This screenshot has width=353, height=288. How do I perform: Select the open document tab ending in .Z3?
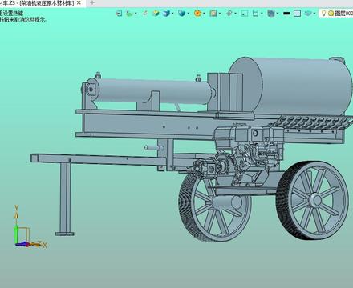[37, 3]
